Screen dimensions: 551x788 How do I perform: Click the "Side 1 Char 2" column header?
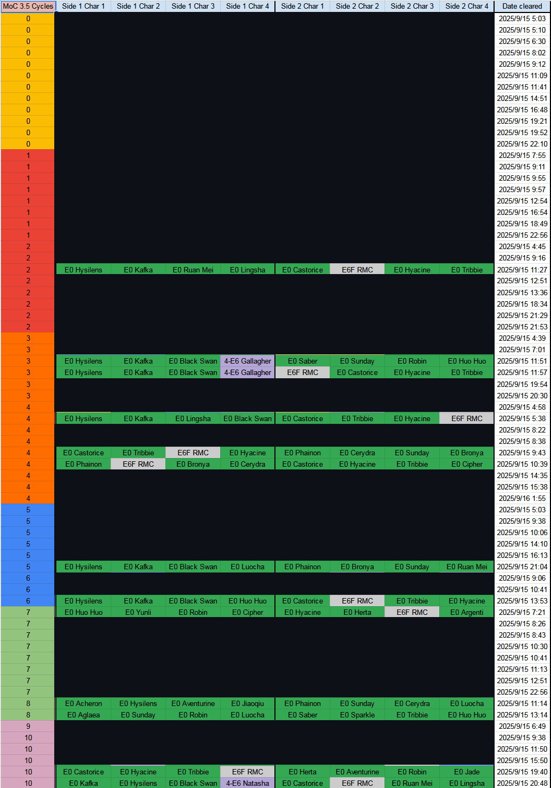138,6
